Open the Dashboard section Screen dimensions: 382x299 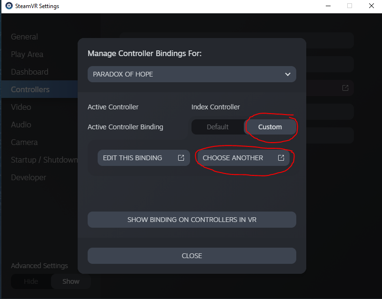tap(30, 72)
